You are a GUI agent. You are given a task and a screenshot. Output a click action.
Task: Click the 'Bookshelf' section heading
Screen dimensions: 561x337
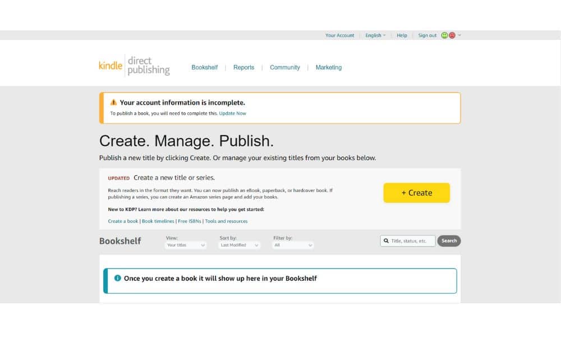tap(120, 240)
